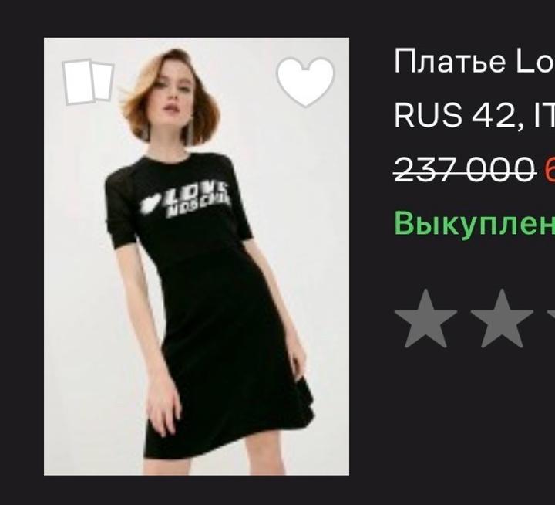Click the Love Moschino print on the dress
Screen dimensions: 555x505
185,200
